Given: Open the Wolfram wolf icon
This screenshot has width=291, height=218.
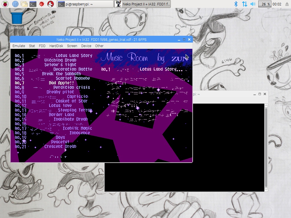Looking at the screenshot, I should click(x=51, y=4).
